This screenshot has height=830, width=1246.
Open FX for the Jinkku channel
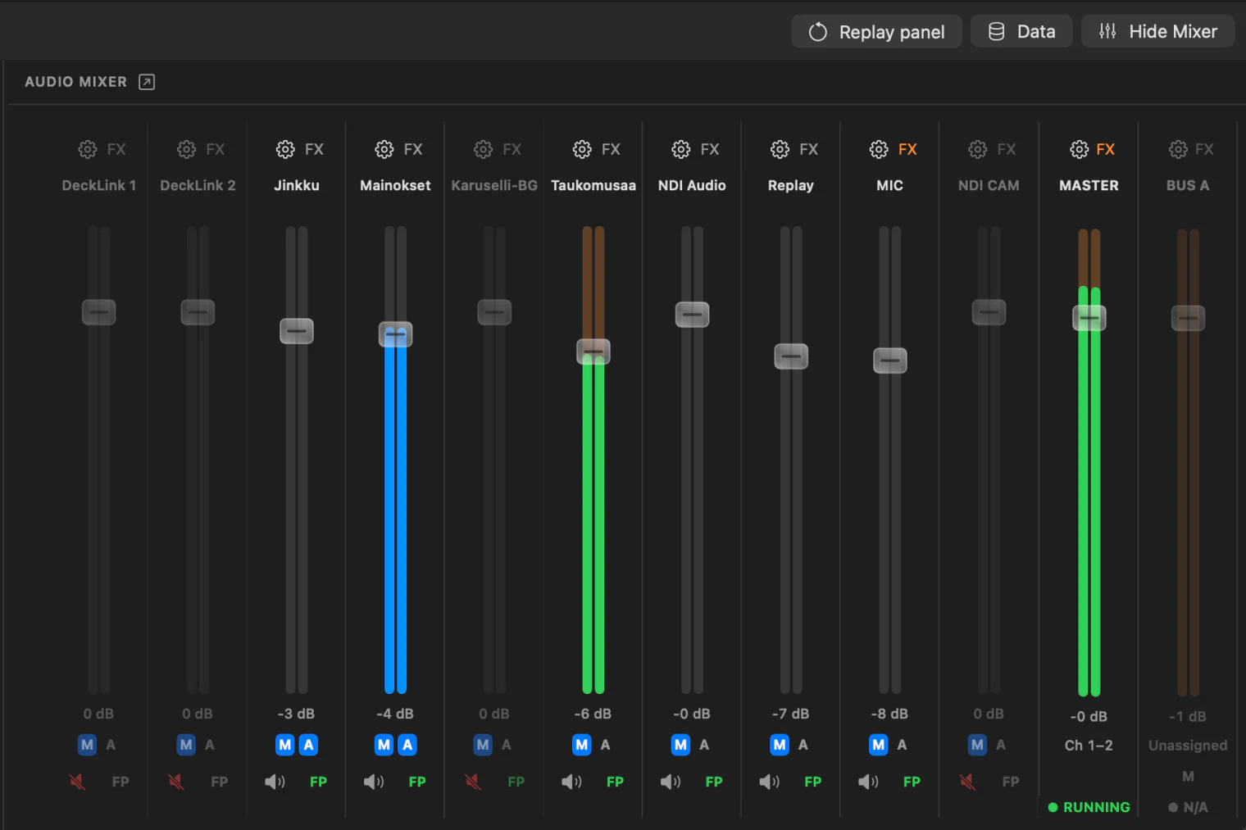(x=314, y=149)
